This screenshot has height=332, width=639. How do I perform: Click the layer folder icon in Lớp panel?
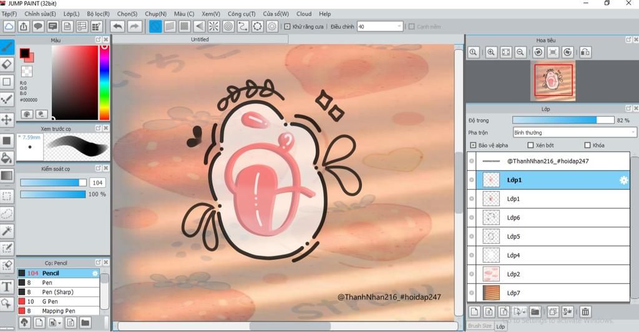point(535,312)
